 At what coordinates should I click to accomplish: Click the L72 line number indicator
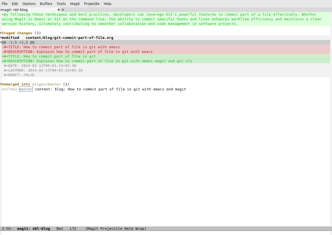(73, 229)
